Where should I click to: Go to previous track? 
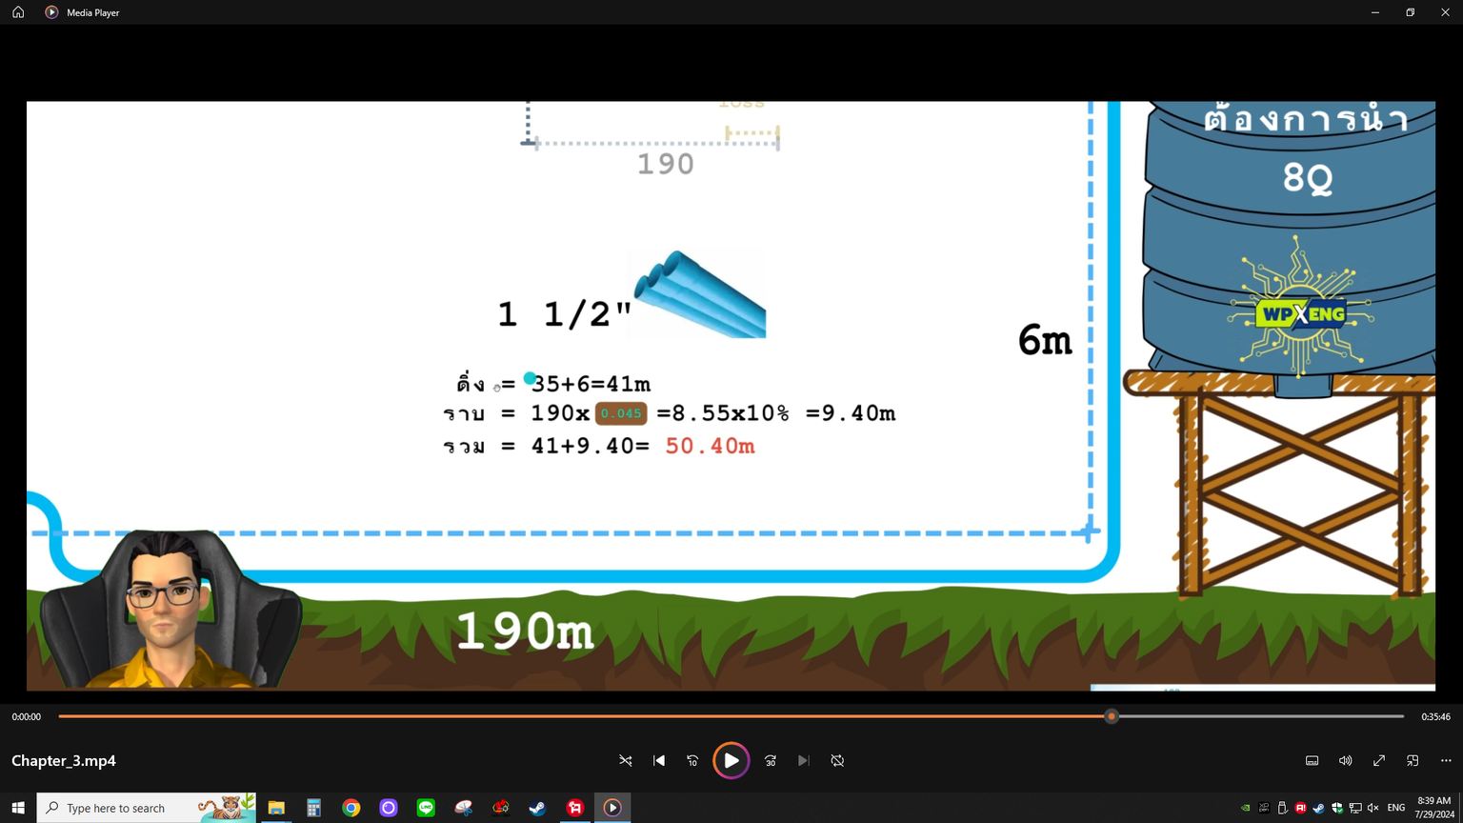pos(659,761)
